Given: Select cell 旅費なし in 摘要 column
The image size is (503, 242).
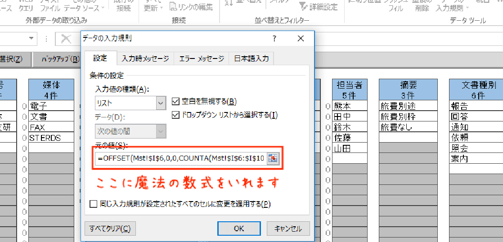Looking at the screenshot, I should [x=408, y=127].
